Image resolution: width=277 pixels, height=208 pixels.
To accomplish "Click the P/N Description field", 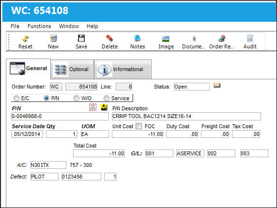I will pos(186,116).
